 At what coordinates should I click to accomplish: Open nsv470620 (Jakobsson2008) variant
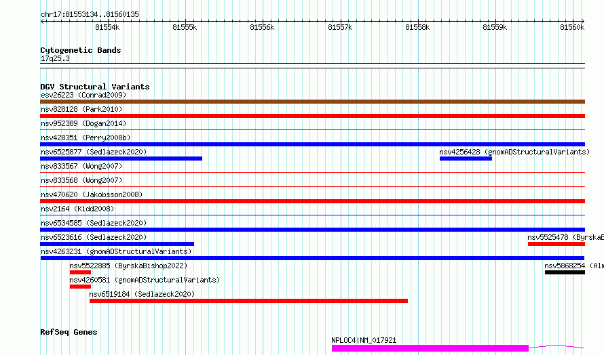click(x=92, y=194)
